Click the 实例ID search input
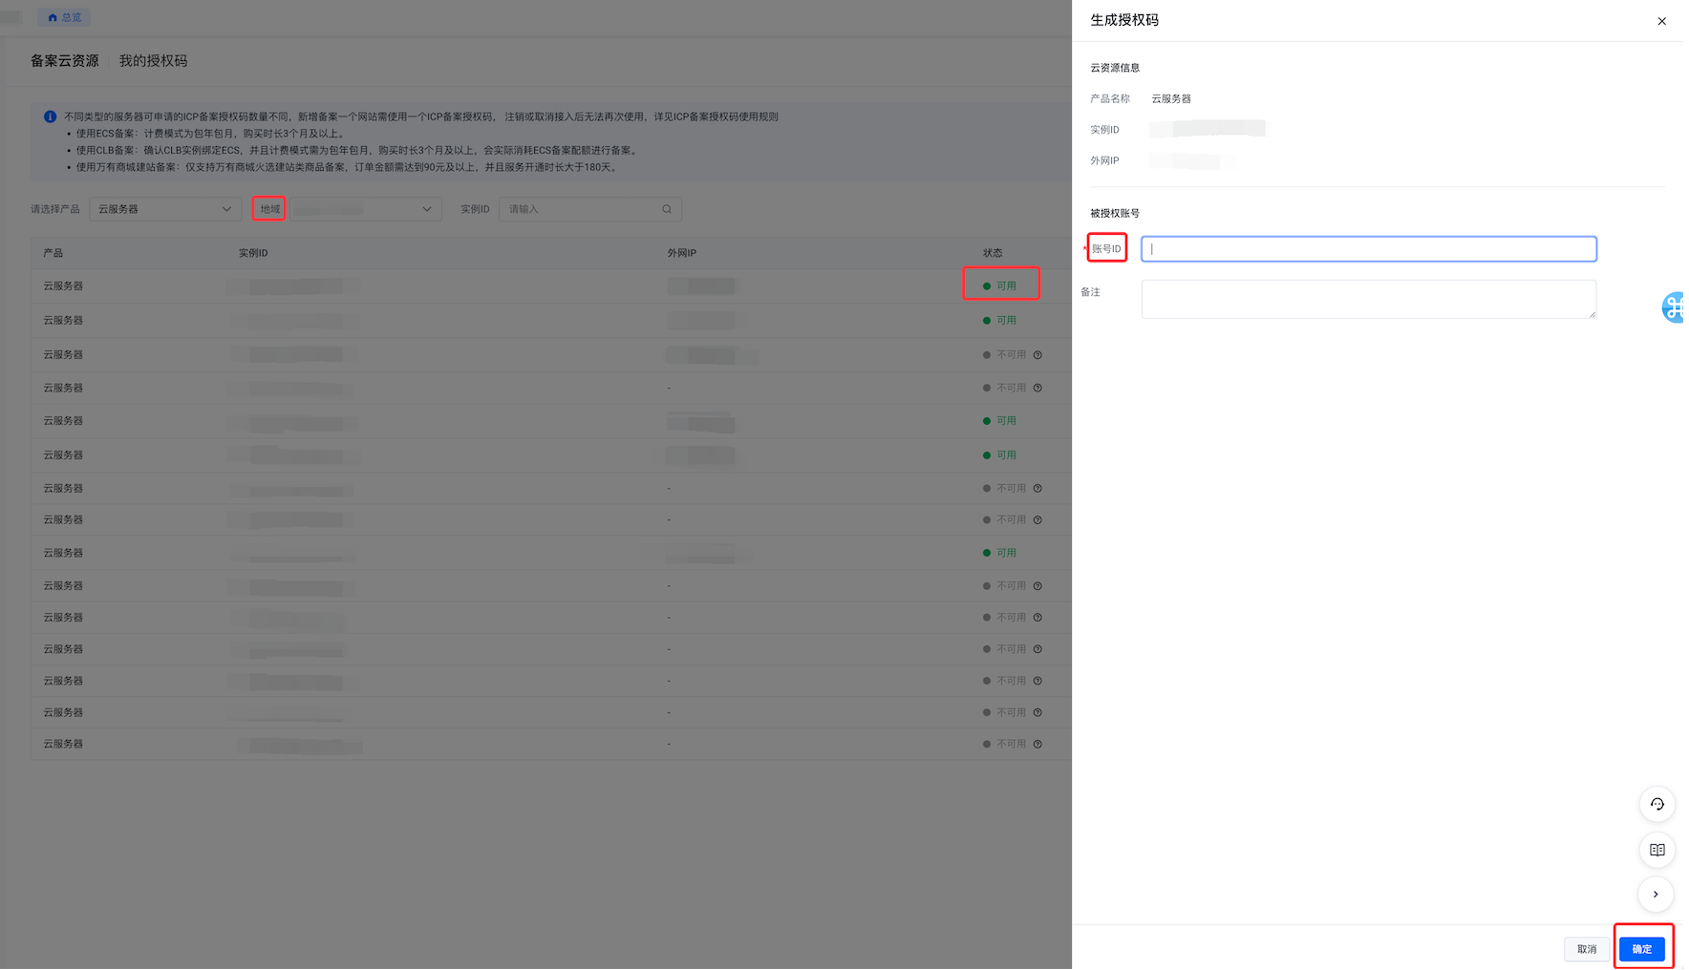This screenshot has height=970, width=1689. (x=590, y=209)
